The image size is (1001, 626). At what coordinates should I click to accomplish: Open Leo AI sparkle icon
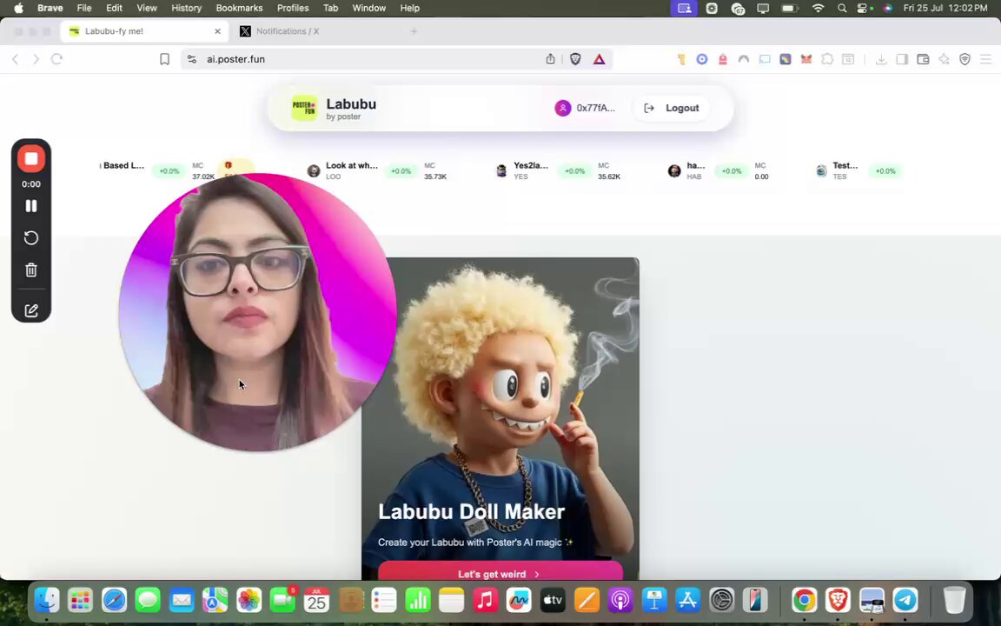(945, 59)
